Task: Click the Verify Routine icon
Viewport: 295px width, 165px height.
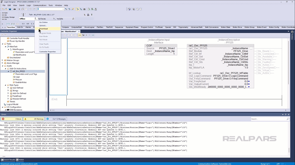Action: (x=89, y=9)
